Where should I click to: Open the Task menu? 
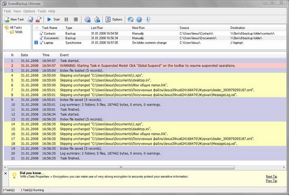[7, 11]
